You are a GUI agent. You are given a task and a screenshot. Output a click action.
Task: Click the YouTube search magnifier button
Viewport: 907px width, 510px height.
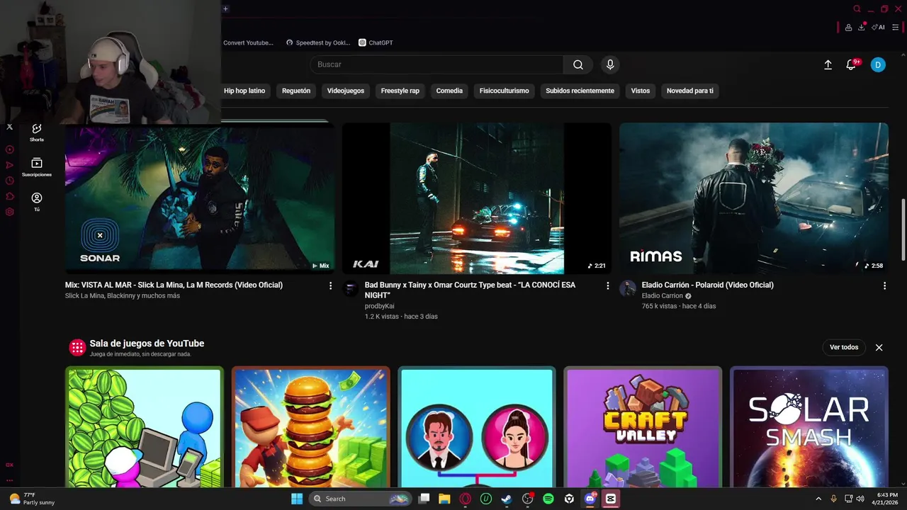(578, 64)
